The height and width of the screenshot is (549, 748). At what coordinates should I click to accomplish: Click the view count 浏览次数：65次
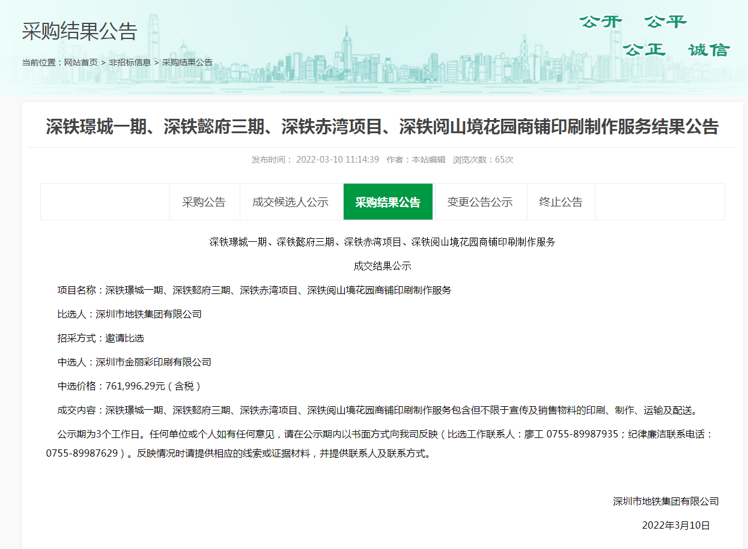coord(483,160)
